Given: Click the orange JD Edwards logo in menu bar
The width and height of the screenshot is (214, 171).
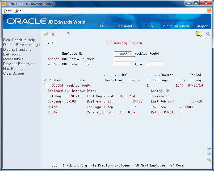Looking at the screenshot, I should pos(209,11).
